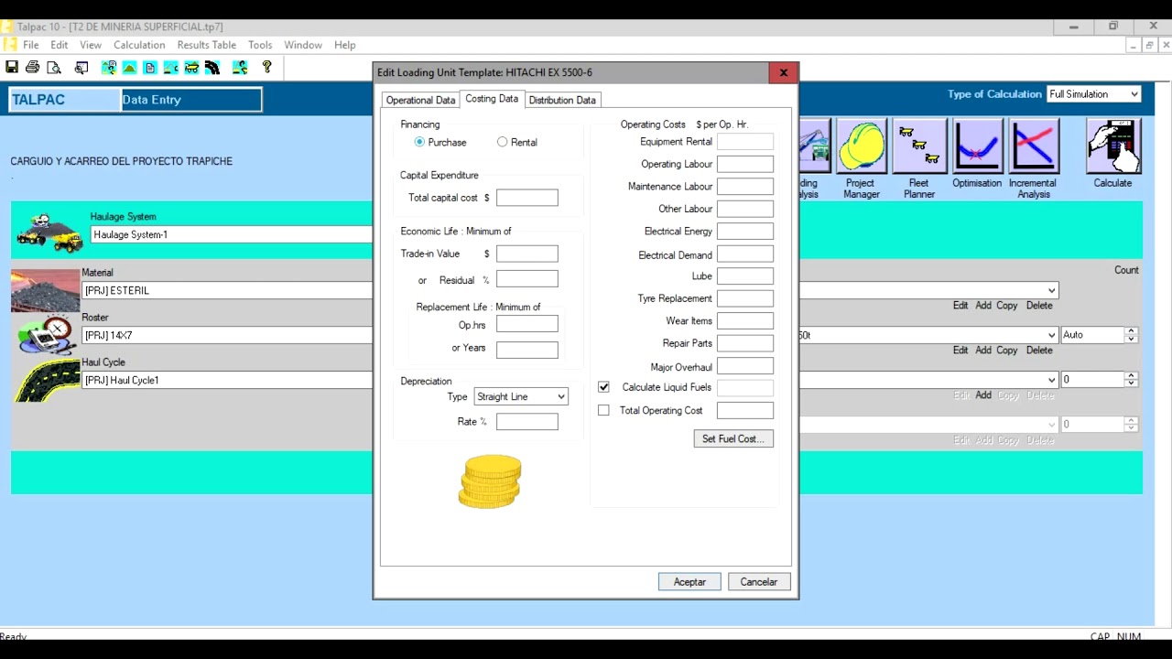Click the Roster clock picture
This screenshot has height=659, width=1172.
pyautogui.click(x=46, y=335)
